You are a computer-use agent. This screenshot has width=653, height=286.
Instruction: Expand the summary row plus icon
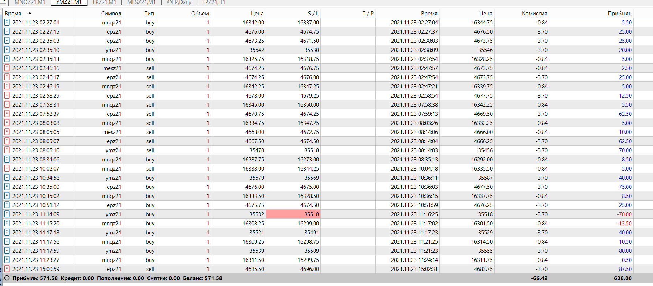tap(7, 278)
